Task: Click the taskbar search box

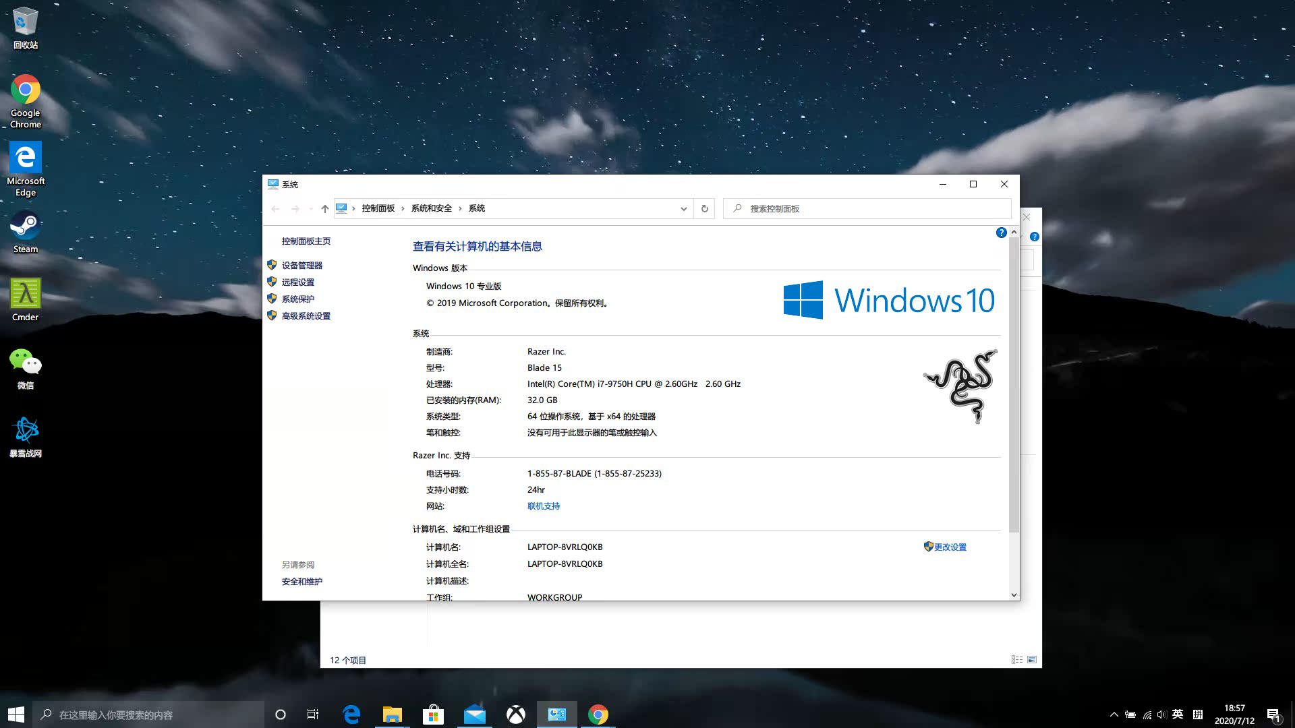Action: [148, 715]
